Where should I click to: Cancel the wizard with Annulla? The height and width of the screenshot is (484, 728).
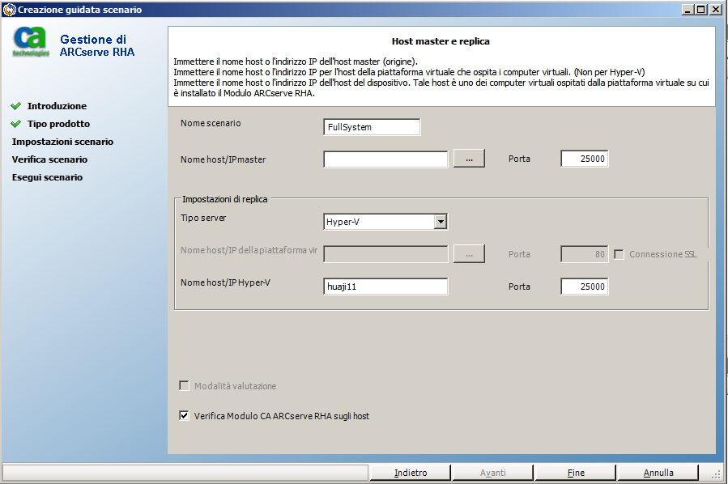658,473
